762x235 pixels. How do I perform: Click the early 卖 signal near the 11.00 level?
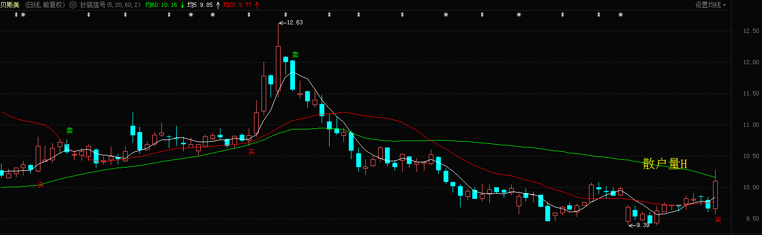(69, 130)
